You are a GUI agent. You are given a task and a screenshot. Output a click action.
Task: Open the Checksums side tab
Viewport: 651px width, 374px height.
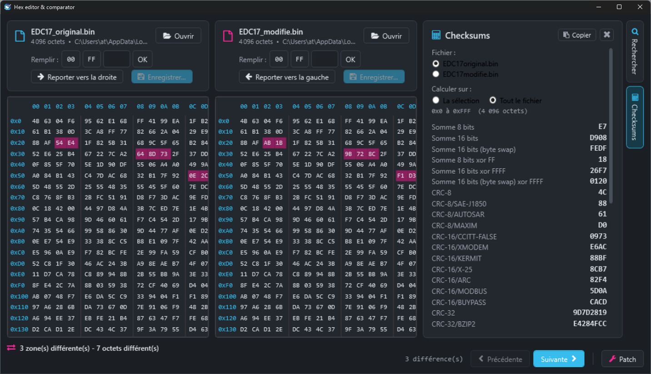tap(635, 117)
